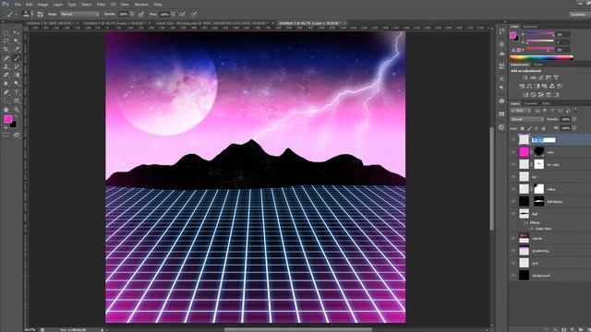Select the Hand tool
This screenshot has width=591, height=332.
pyautogui.click(x=6, y=110)
